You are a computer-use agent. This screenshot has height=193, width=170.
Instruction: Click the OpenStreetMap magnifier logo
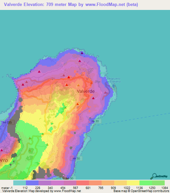click(159, 176)
